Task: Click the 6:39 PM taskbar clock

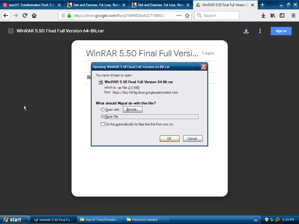Action: click(x=288, y=220)
